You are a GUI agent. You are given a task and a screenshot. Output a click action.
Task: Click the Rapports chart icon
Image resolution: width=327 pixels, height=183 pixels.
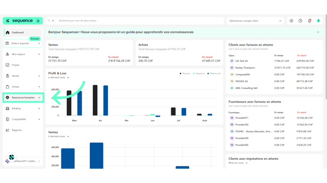pyautogui.click(x=8, y=130)
